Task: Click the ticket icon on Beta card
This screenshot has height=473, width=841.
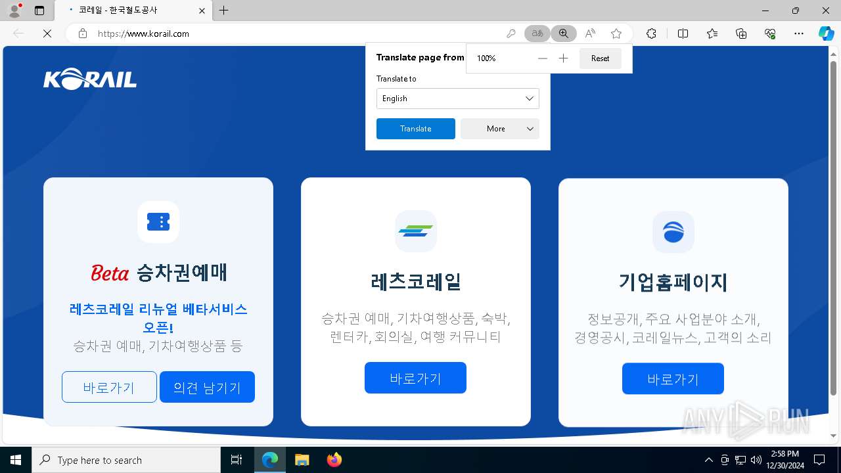Action: 158,222
